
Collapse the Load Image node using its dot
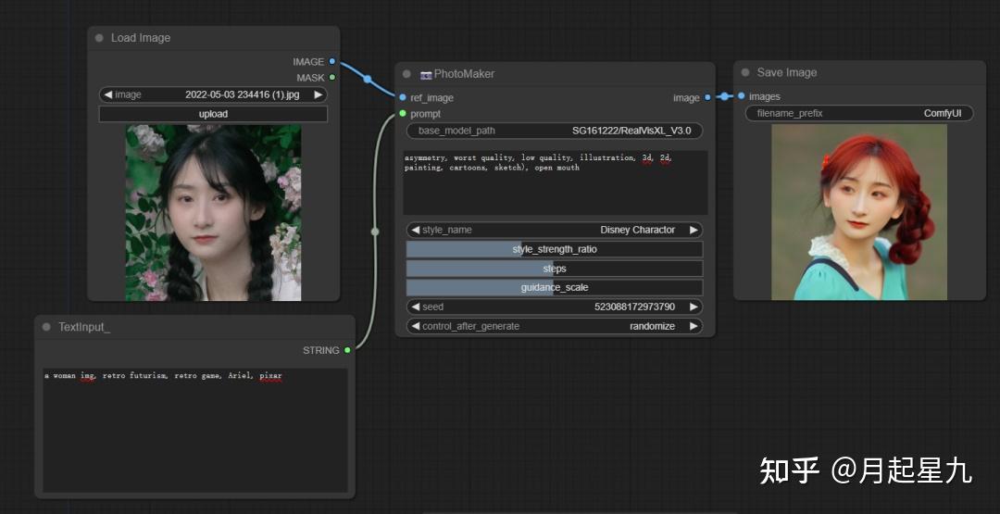(x=99, y=38)
